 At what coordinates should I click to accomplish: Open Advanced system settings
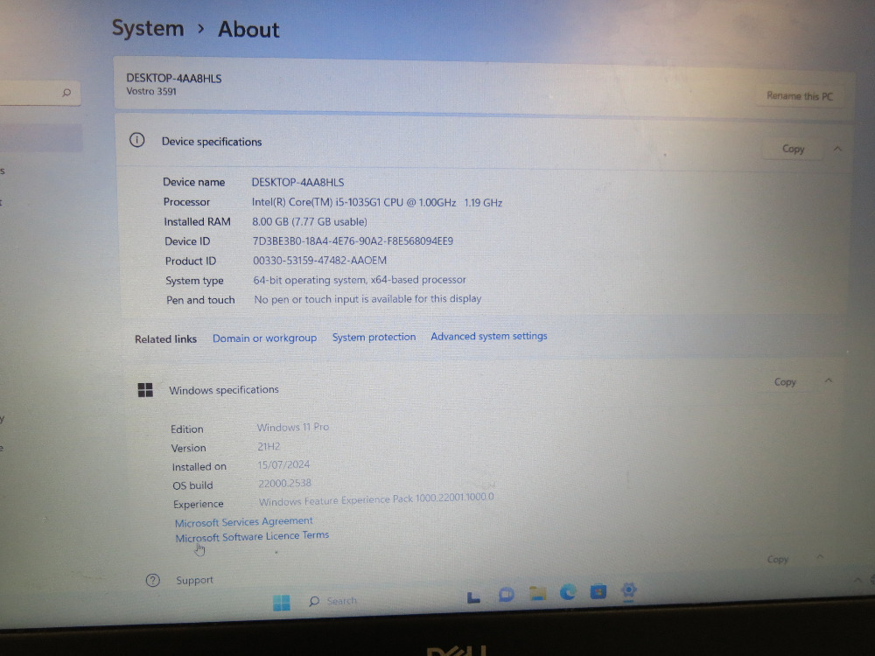click(489, 336)
